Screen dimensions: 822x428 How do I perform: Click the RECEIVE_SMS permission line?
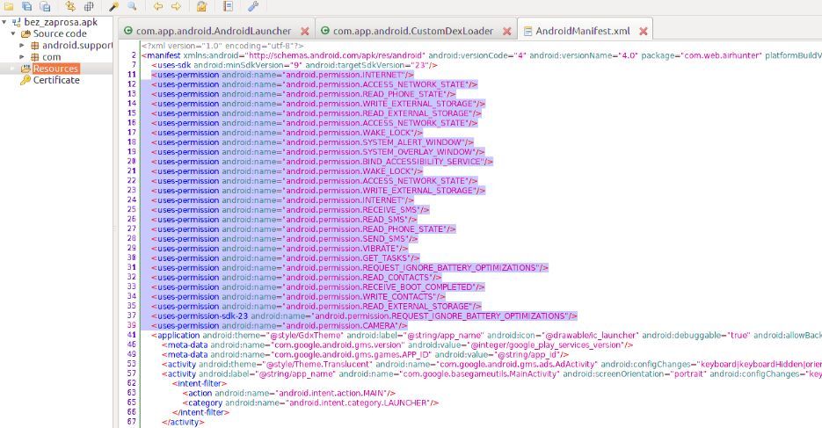pyautogui.click(x=290, y=210)
